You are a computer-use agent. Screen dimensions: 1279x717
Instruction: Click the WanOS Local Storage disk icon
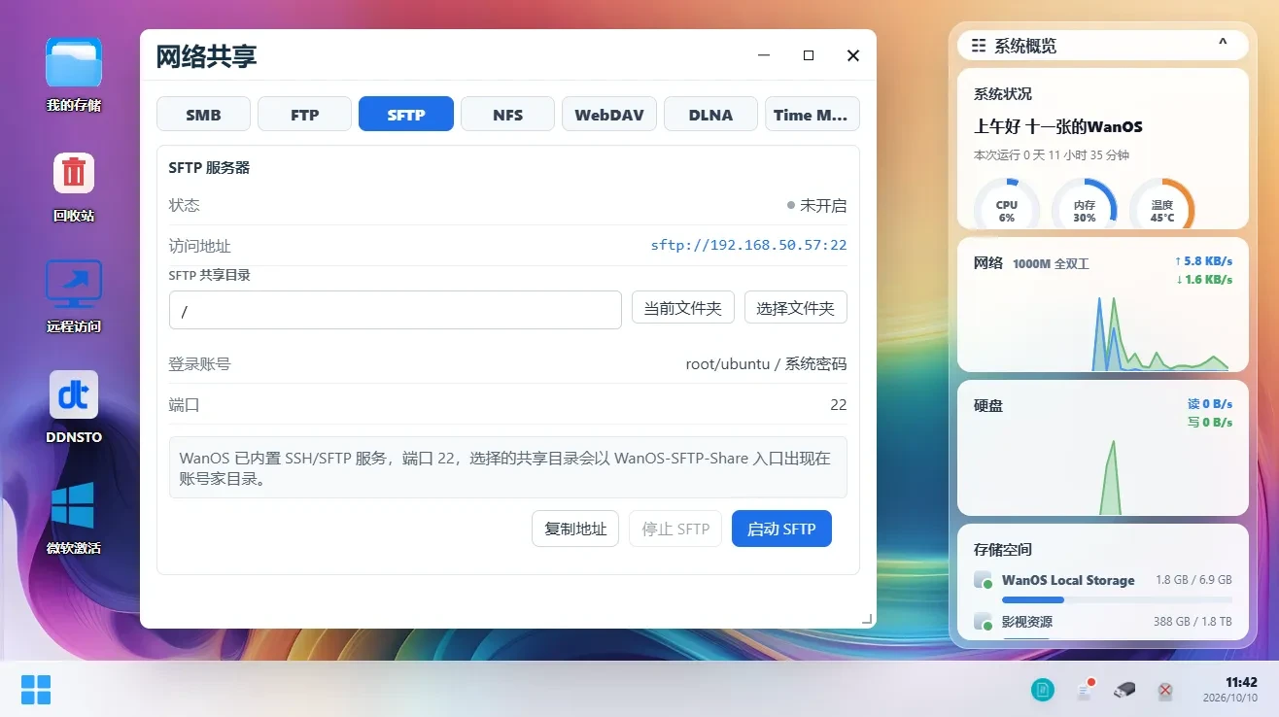point(984,580)
